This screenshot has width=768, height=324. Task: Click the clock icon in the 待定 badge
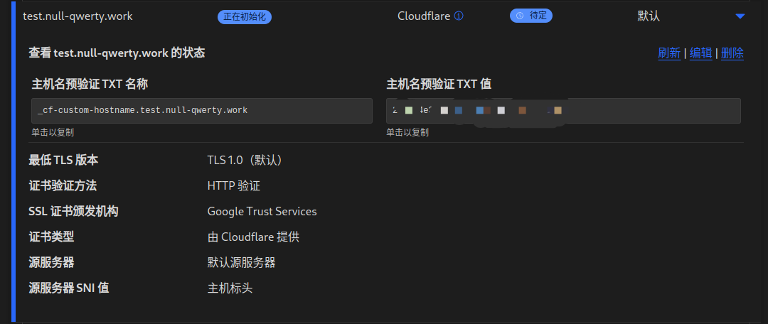tap(520, 16)
